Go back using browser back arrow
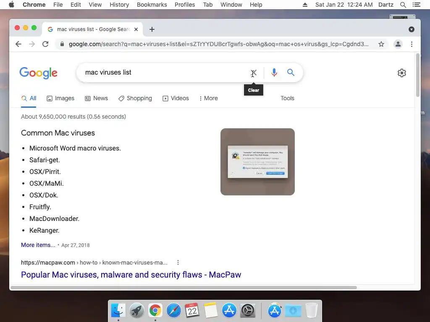The width and height of the screenshot is (430, 322). coord(18,44)
